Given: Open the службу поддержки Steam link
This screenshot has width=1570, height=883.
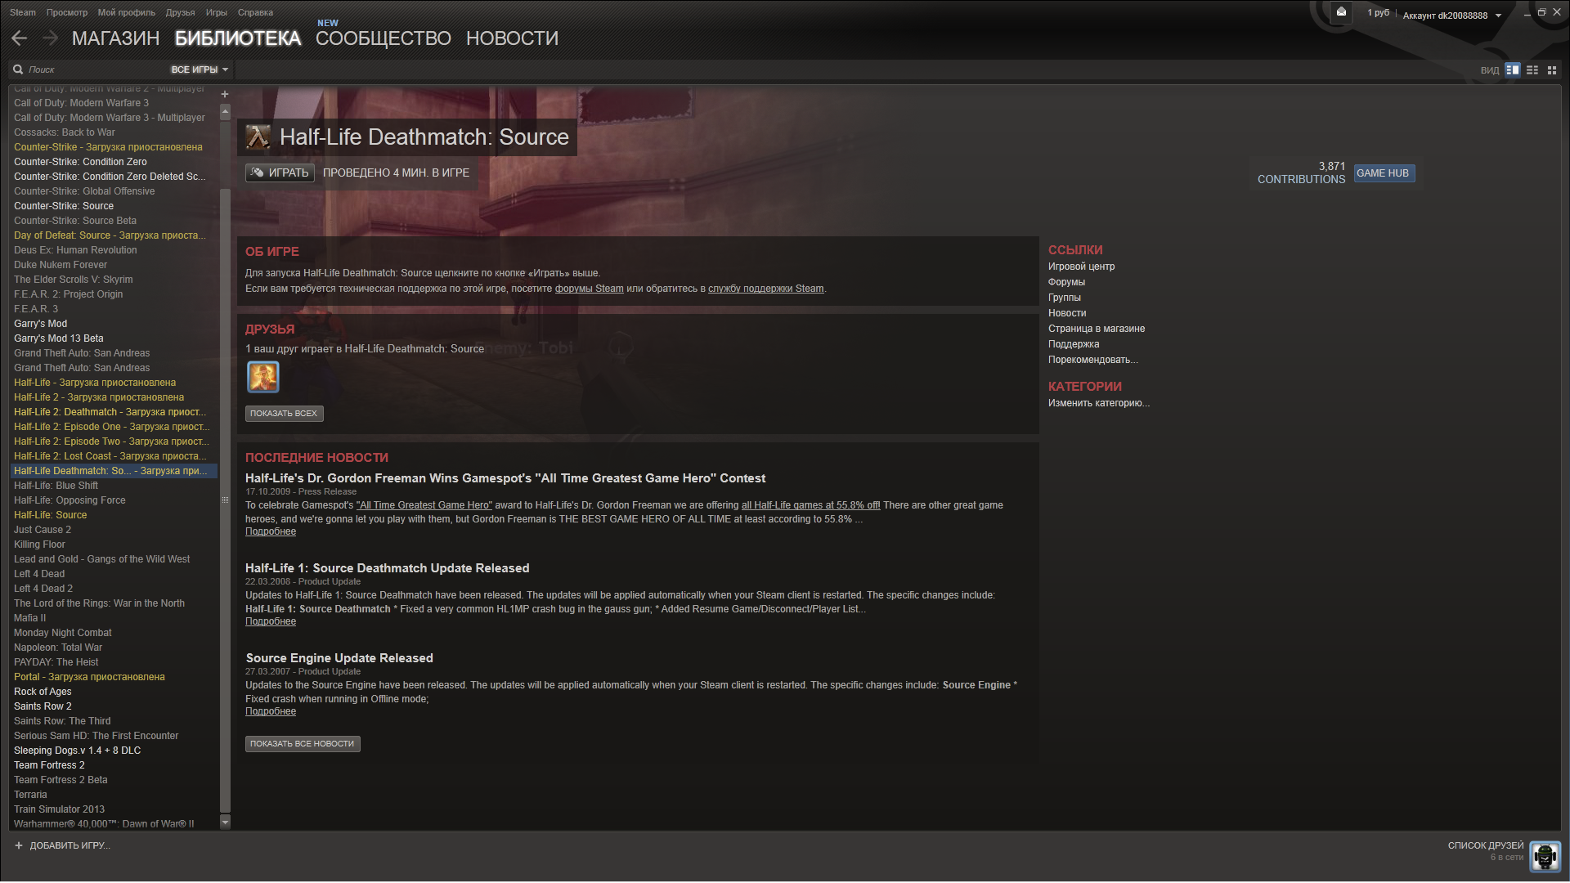Looking at the screenshot, I should [765, 289].
